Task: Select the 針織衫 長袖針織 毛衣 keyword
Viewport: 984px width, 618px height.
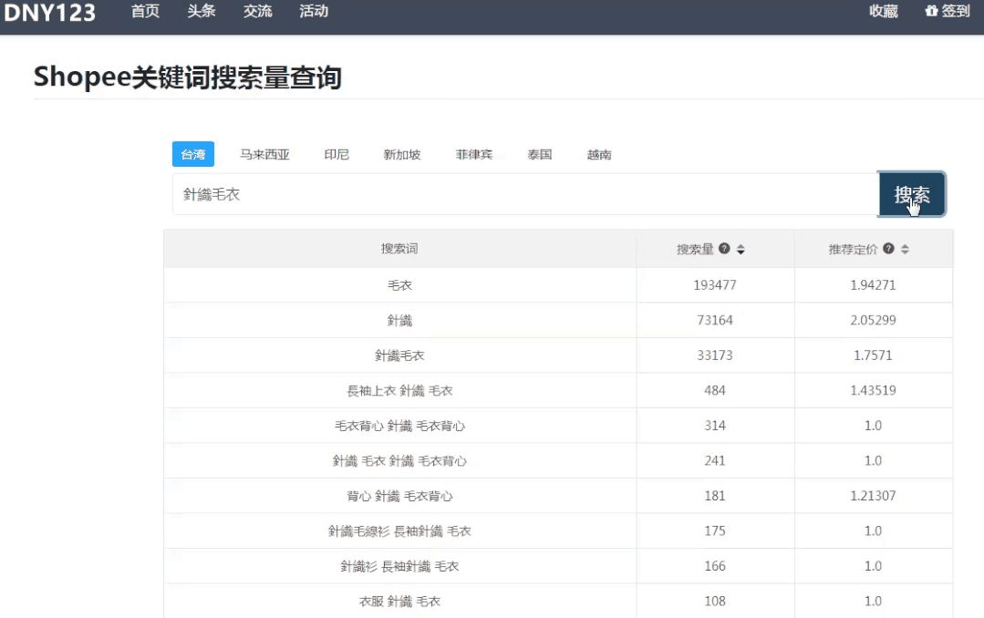Action: pos(399,566)
